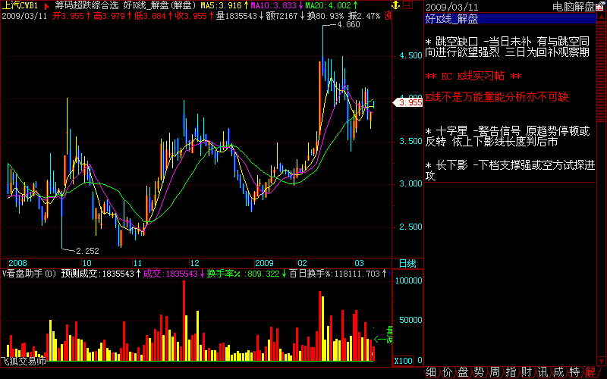Click the red window layout icon

pos(407,5)
